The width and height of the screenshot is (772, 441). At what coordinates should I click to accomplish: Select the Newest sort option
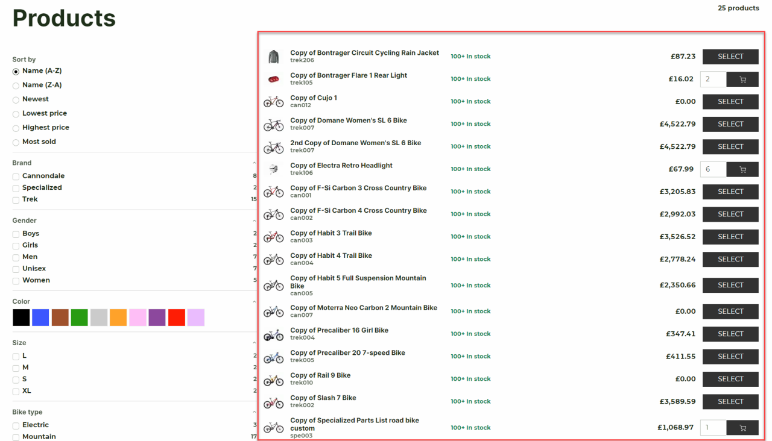[16, 99]
